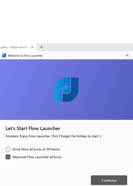
Task: Click the empty title bar space before the close button
Action: (x=83, y=56)
